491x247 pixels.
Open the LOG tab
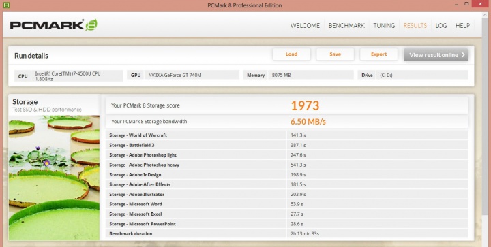coord(441,26)
